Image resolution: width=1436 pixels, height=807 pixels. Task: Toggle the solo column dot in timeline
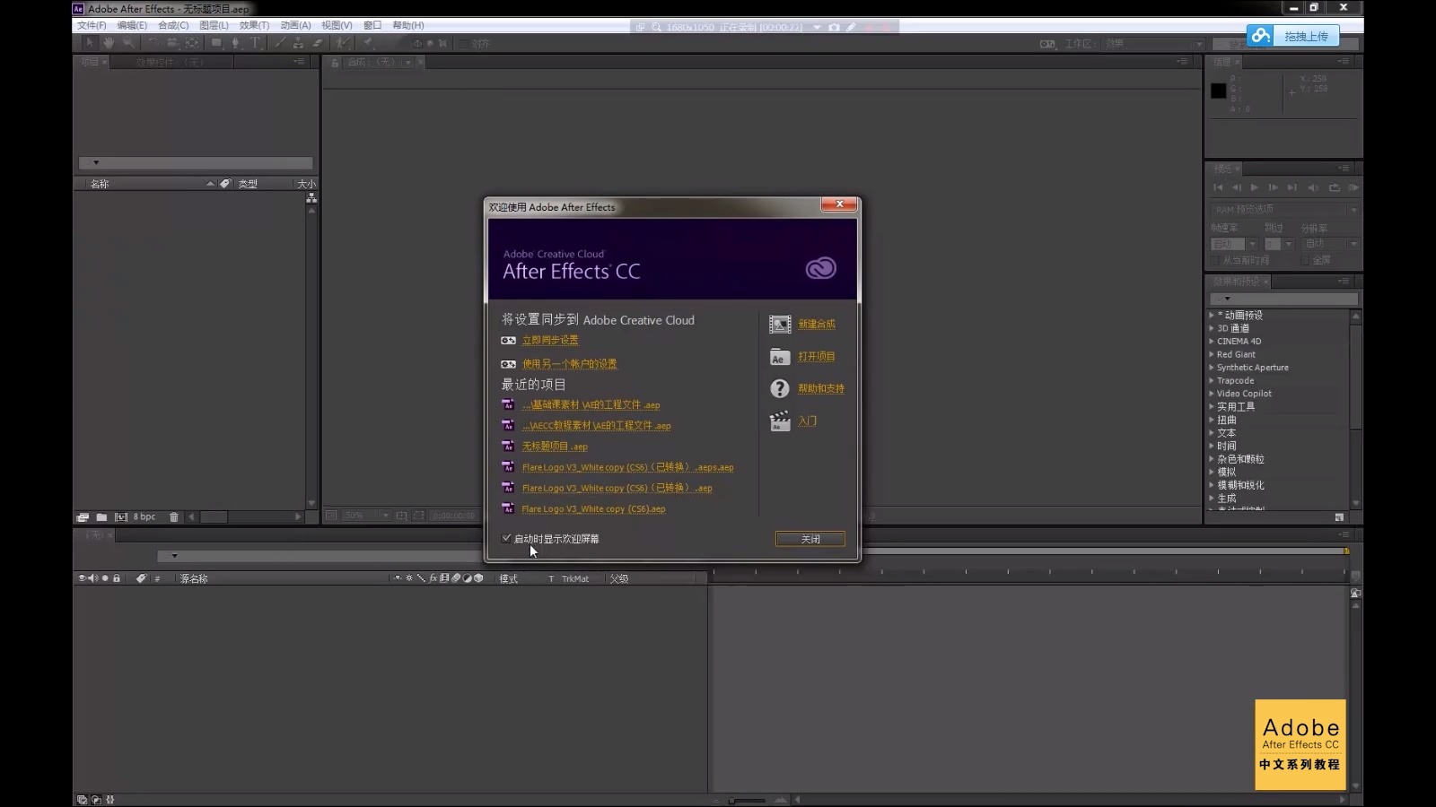(x=105, y=578)
